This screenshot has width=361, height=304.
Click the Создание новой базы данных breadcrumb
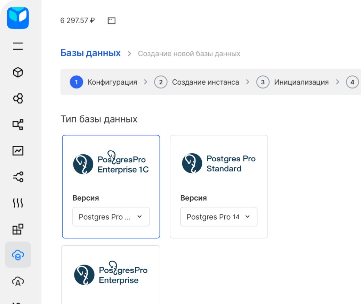point(189,53)
